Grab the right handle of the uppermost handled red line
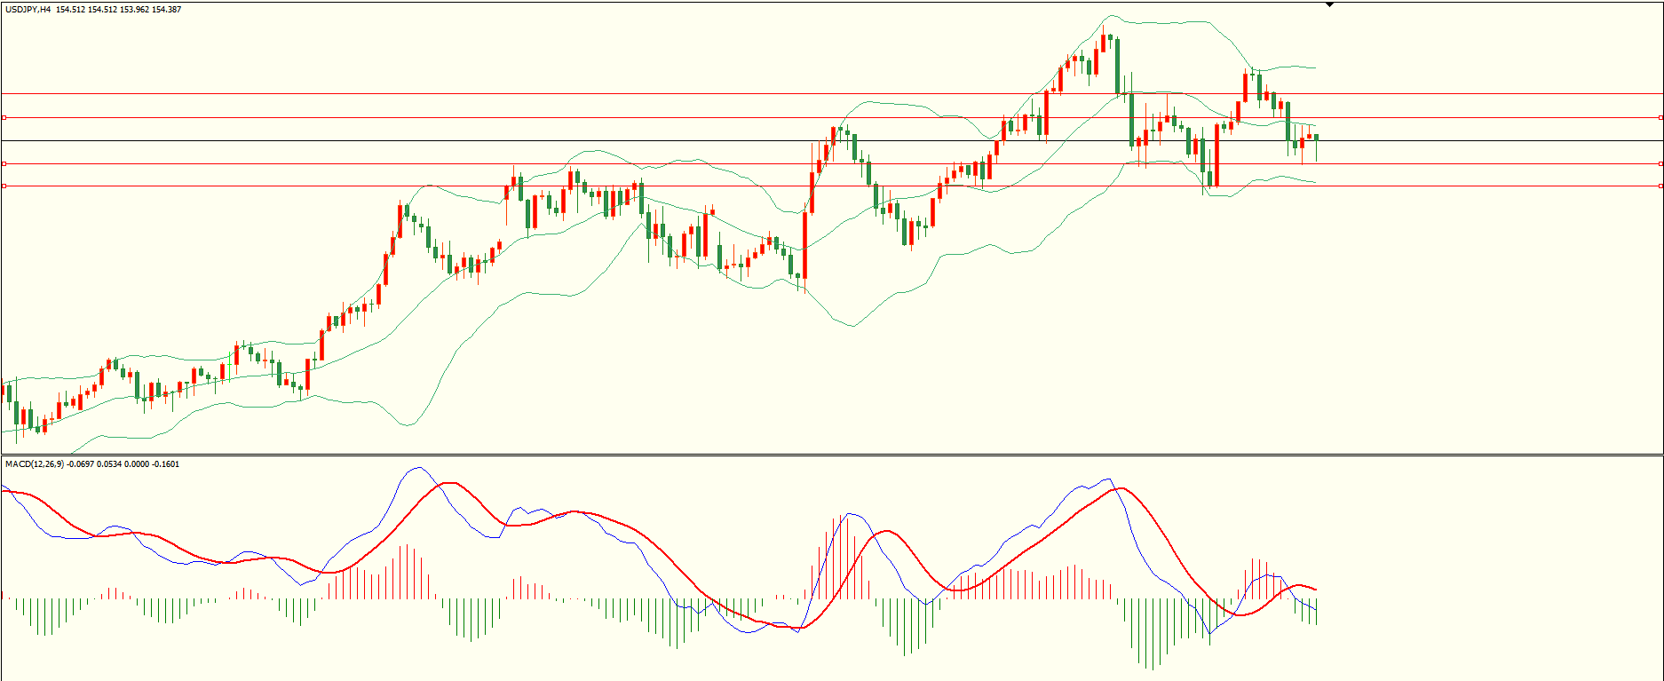This screenshot has height=681, width=1664. 1660,117
